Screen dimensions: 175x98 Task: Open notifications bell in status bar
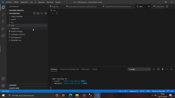[172, 91]
